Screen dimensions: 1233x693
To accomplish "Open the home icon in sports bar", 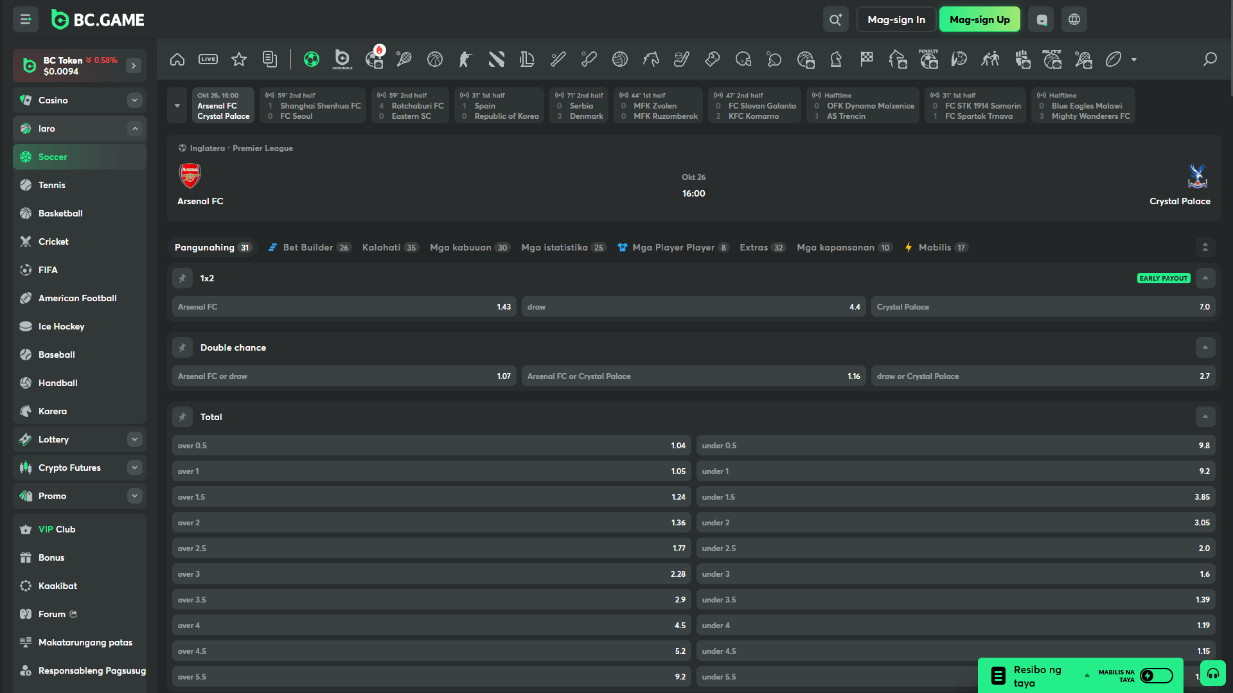I will 177,60.
